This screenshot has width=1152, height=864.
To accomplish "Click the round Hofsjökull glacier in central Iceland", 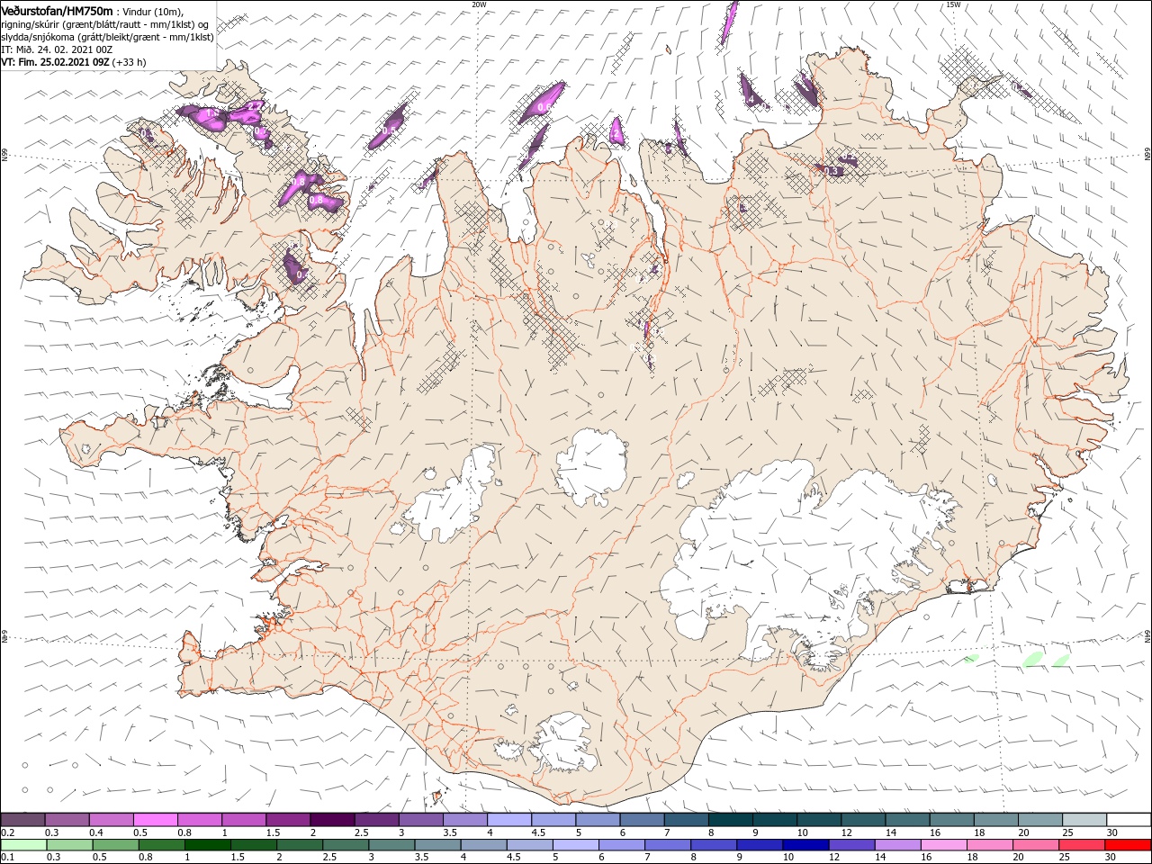I will tap(591, 465).
